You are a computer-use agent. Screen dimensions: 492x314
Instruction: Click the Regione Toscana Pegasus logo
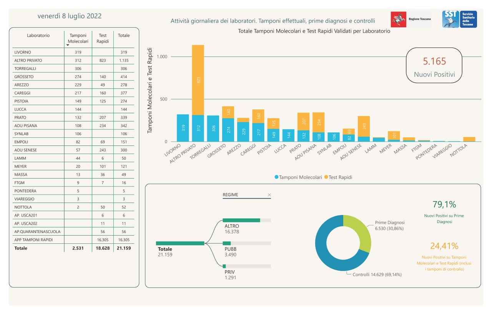399,19
